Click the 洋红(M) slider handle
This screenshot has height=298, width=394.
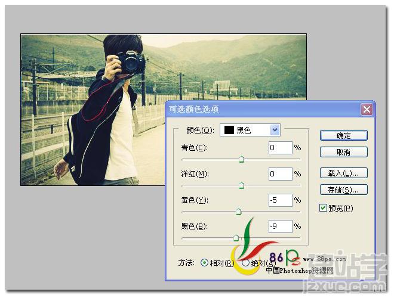click(241, 185)
